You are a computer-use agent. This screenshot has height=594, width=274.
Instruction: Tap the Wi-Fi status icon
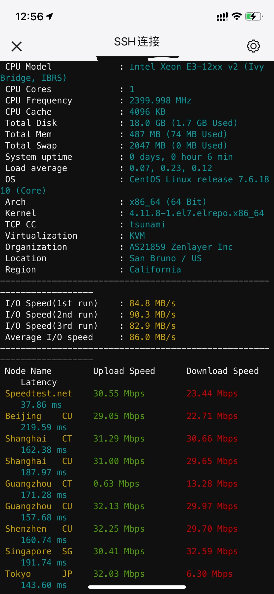237,16
